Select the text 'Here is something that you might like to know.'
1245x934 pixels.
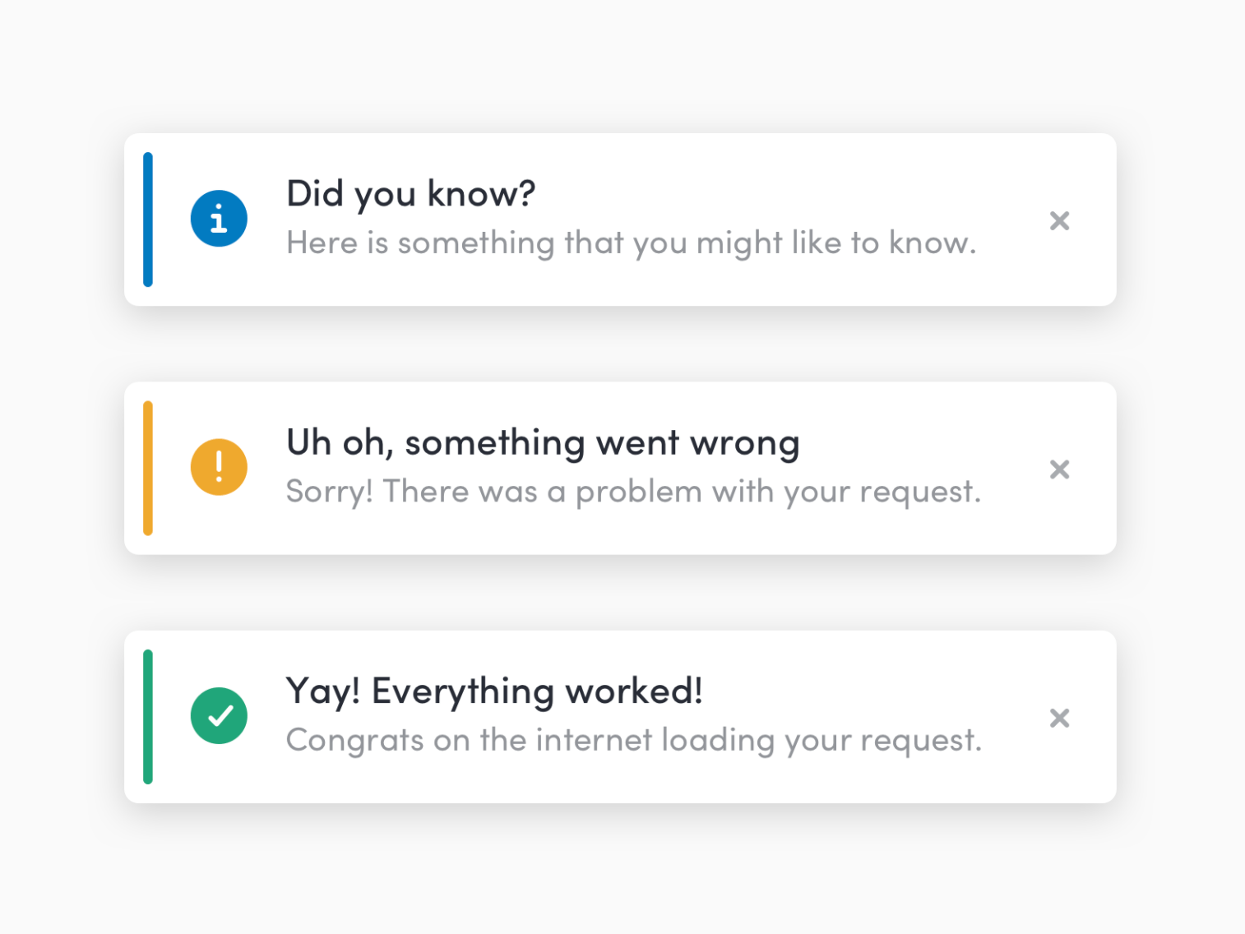click(632, 243)
